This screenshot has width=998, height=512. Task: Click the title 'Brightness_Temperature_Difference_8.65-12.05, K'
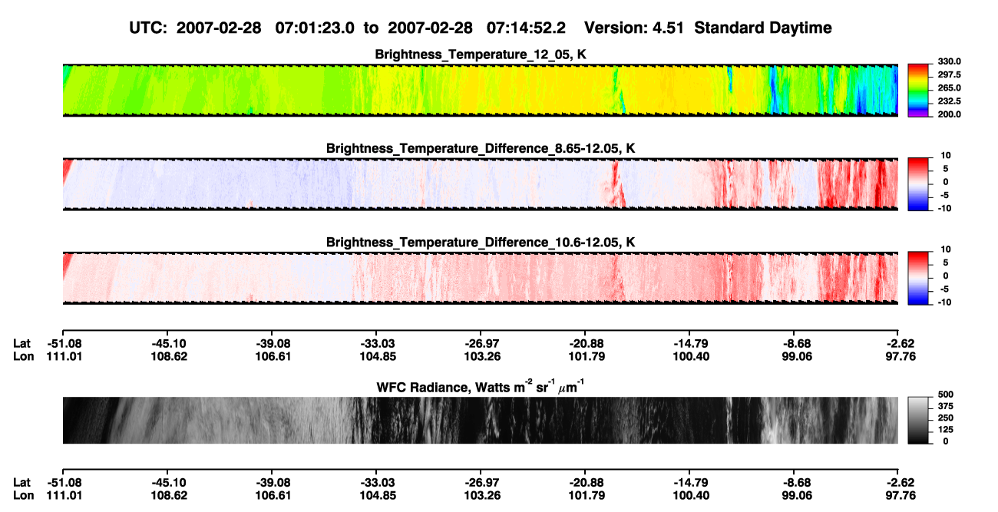tap(481, 148)
